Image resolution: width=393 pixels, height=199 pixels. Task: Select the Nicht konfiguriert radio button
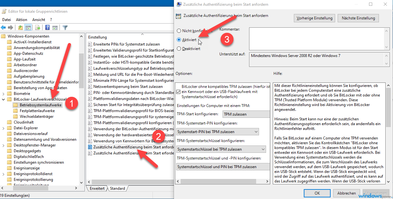179,31
